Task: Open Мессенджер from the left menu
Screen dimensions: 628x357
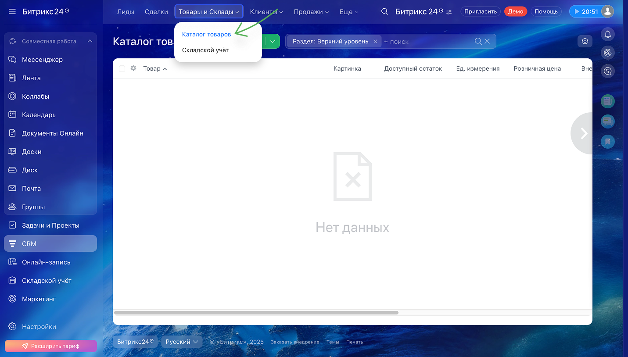Action: click(x=42, y=59)
